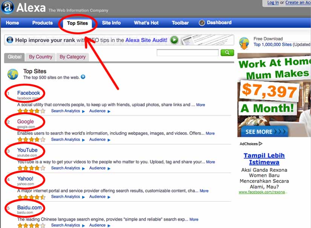Viewport: 311px width, 228px height.
Task: Click the green play button in banner
Action: tap(174, 40)
